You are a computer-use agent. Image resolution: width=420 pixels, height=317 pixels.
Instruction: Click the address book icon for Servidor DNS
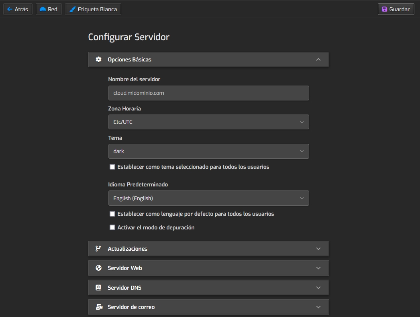98,288
